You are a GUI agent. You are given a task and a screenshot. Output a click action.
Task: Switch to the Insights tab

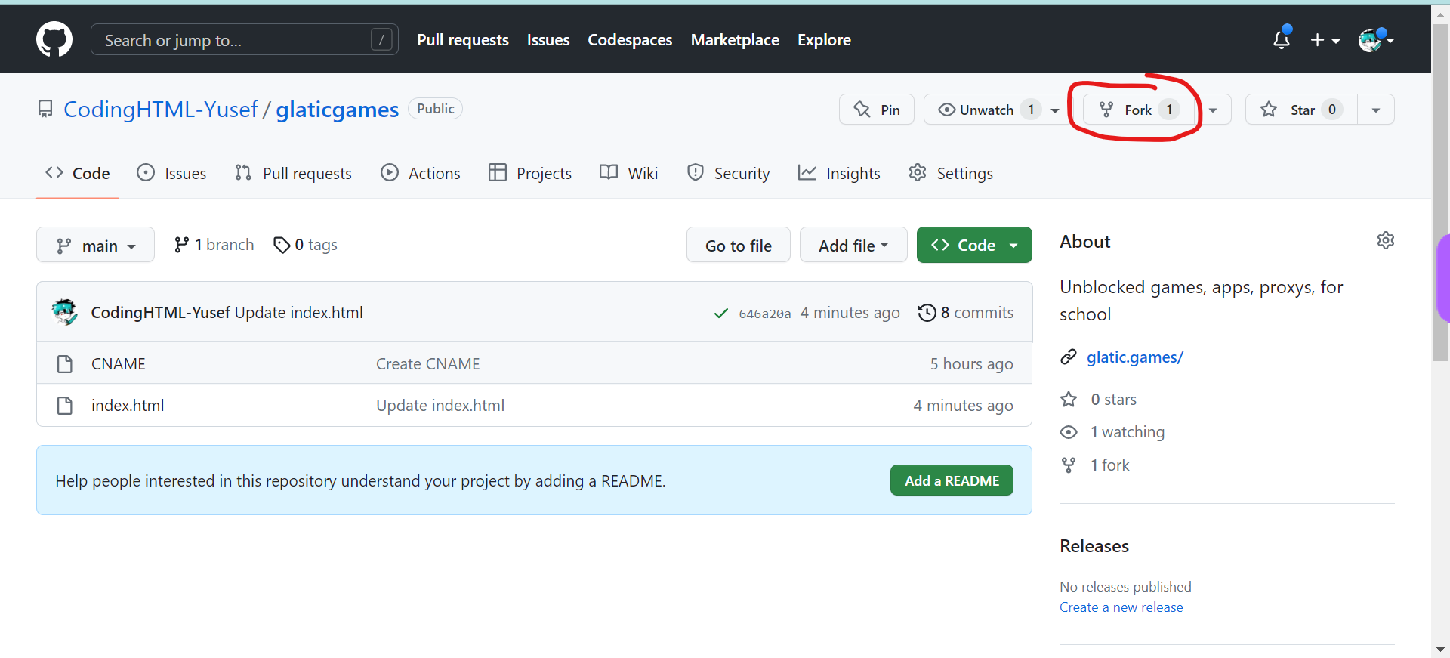tap(839, 173)
